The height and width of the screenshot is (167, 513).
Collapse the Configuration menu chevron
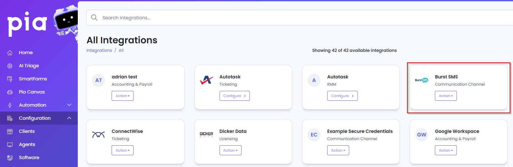tap(69, 118)
